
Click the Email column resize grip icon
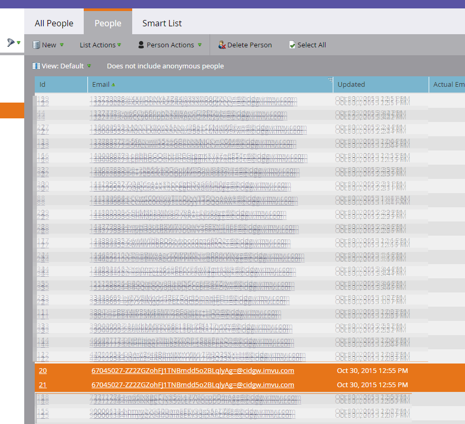pos(330,79)
